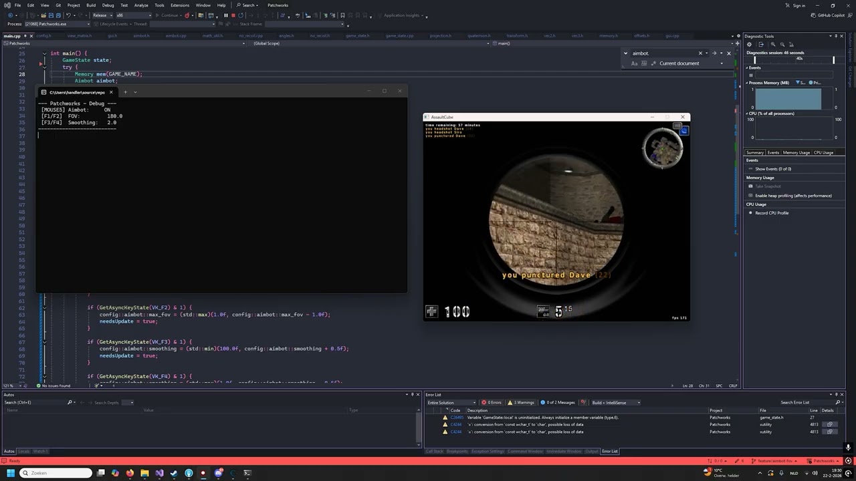The width and height of the screenshot is (856, 481).
Task: Open Visual Studio taskbar icon
Action: click(x=159, y=473)
